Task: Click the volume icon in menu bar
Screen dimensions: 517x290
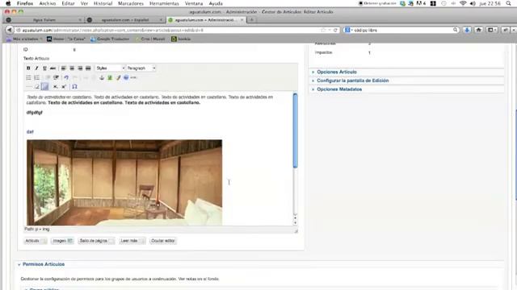Action: (473, 3)
